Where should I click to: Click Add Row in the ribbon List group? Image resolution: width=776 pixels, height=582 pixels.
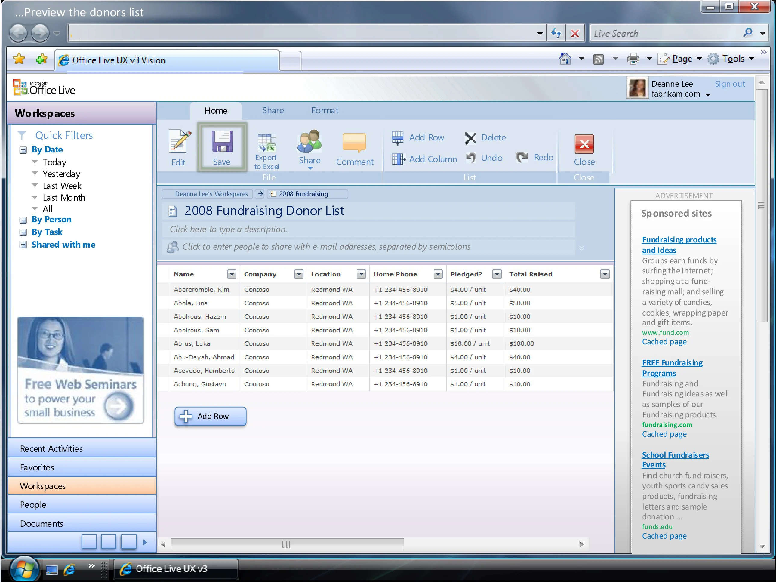pyautogui.click(x=418, y=137)
